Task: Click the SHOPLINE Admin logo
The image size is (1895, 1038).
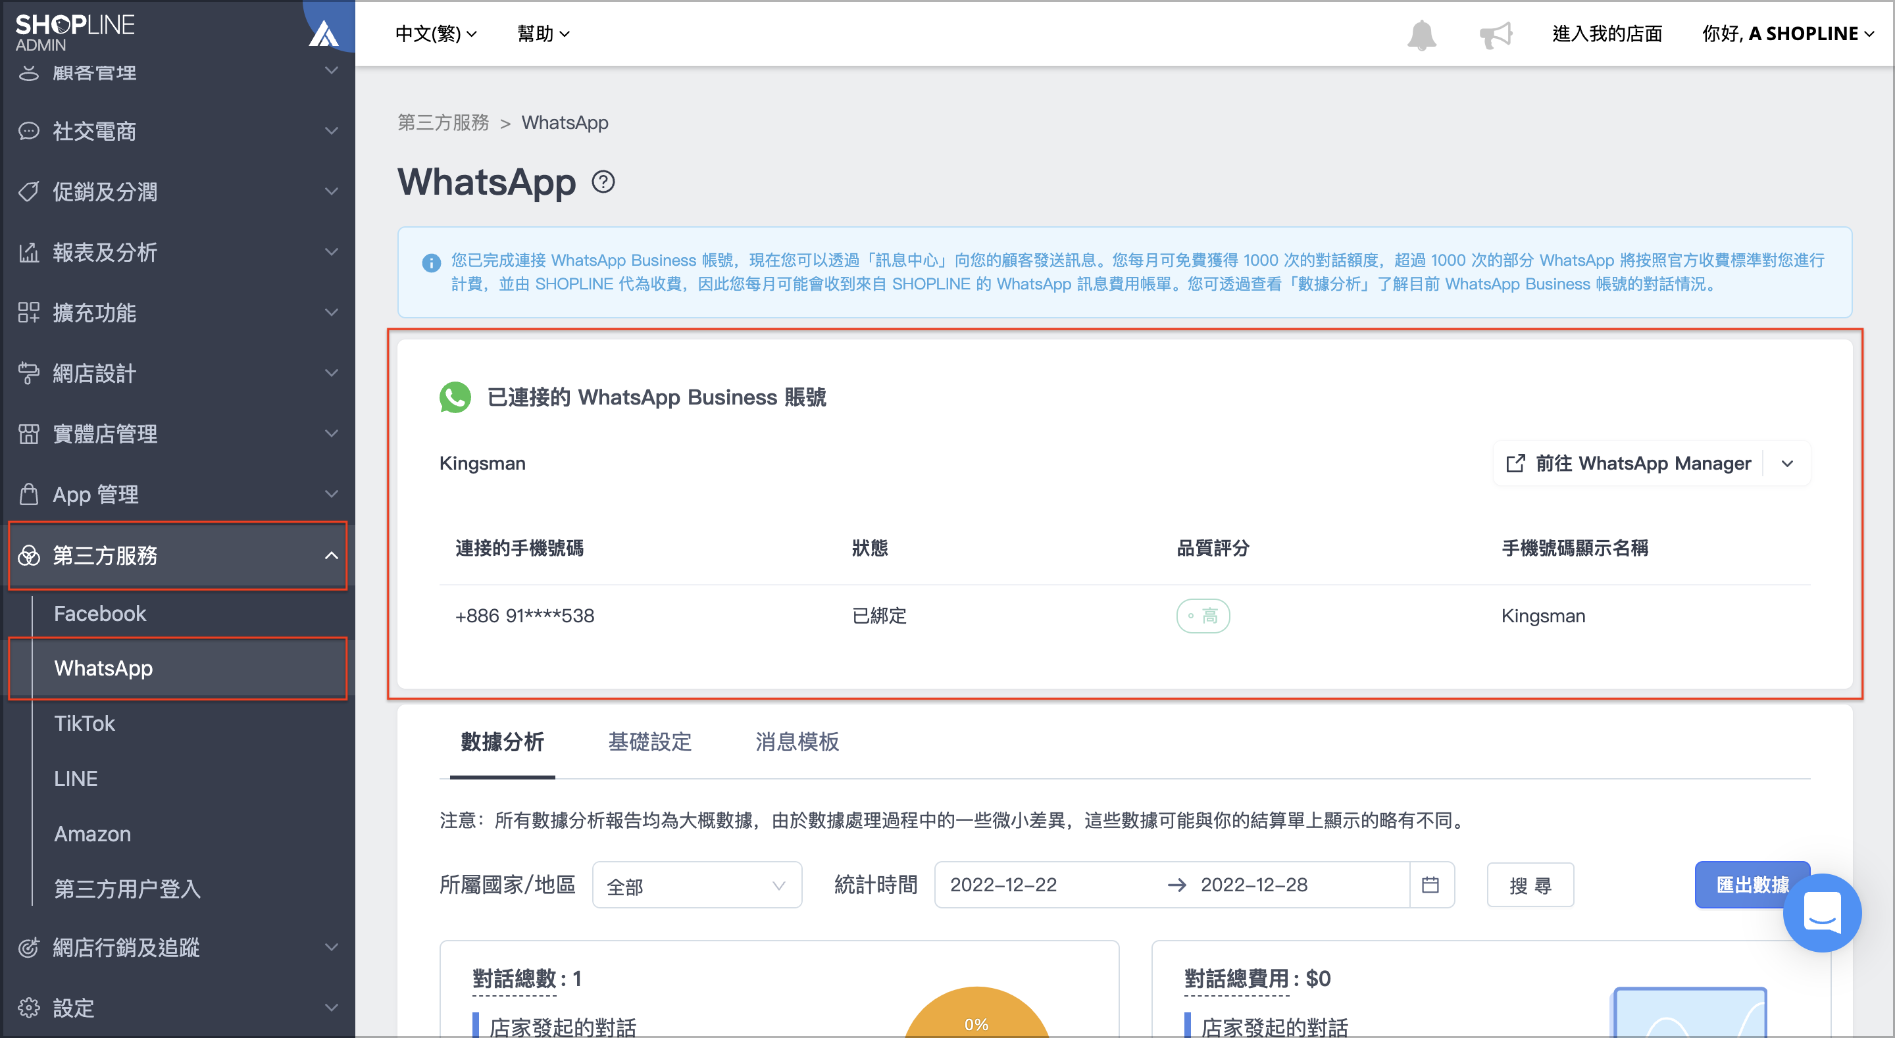Action: 75,32
